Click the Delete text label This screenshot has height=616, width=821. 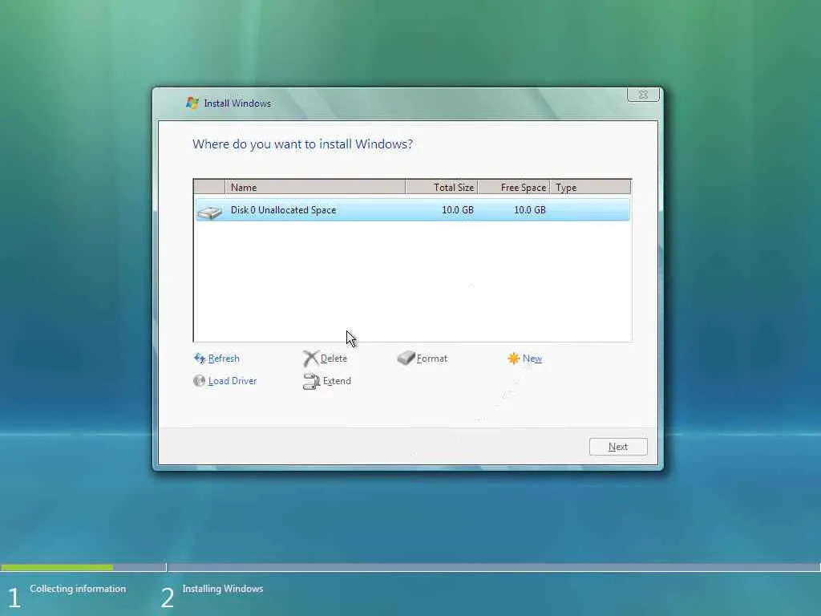tap(334, 359)
